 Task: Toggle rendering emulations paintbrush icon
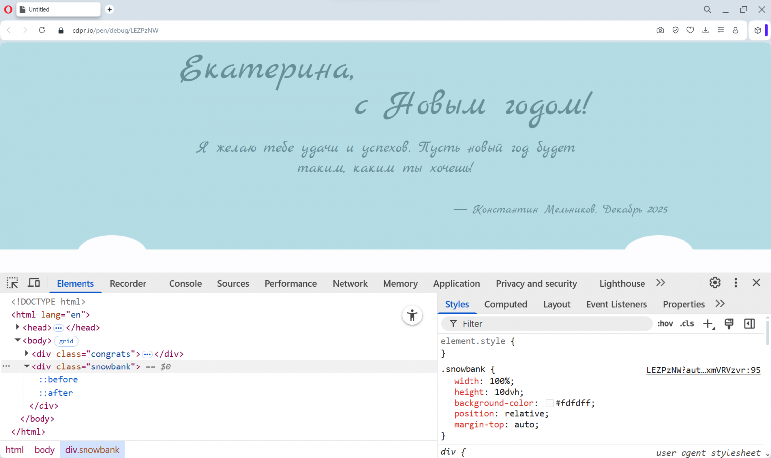click(x=729, y=324)
